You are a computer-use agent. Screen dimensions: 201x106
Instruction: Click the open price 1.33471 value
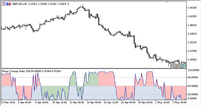33,4
